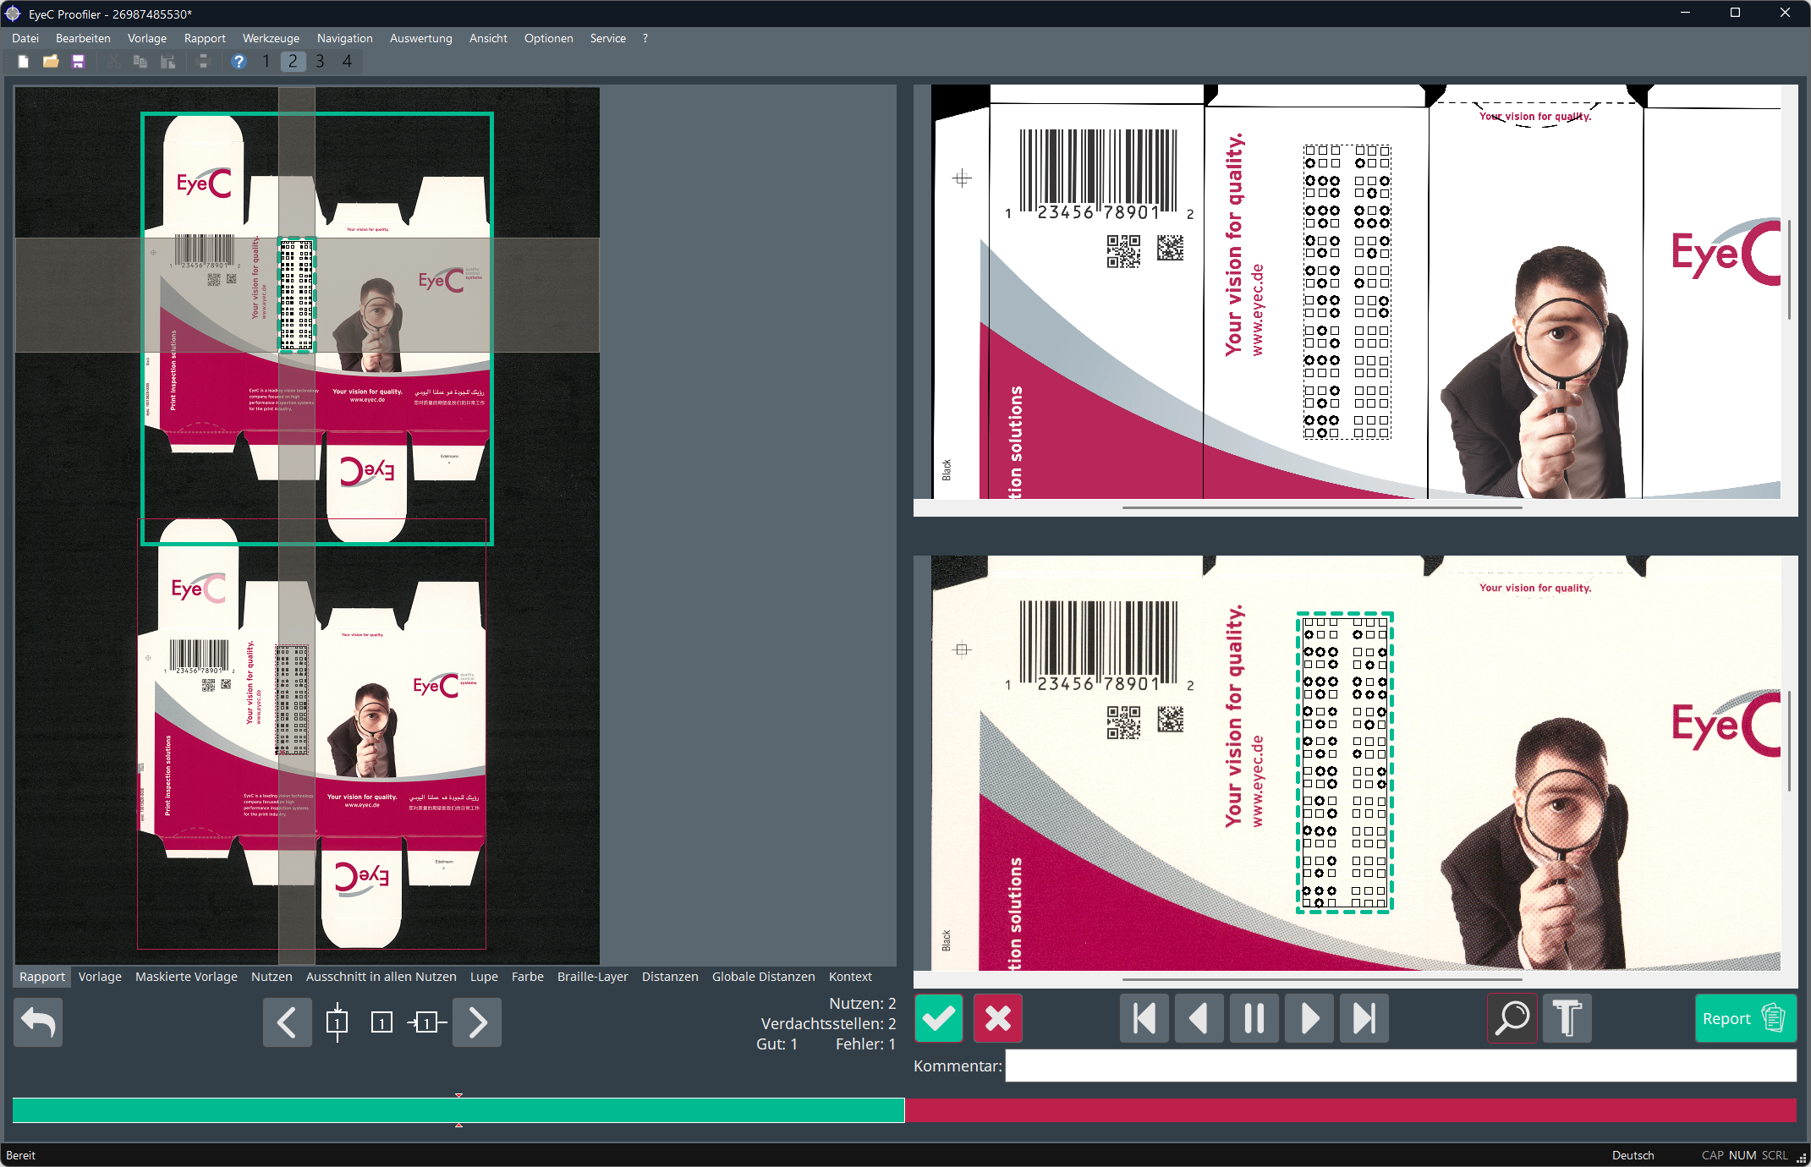1811x1167 pixels.
Task: Go to the next Nutzen with right chevron
Action: click(477, 1022)
